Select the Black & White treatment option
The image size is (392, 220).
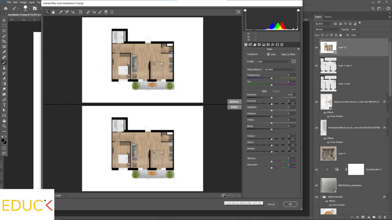pyautogui.click(x=279, y=54)
